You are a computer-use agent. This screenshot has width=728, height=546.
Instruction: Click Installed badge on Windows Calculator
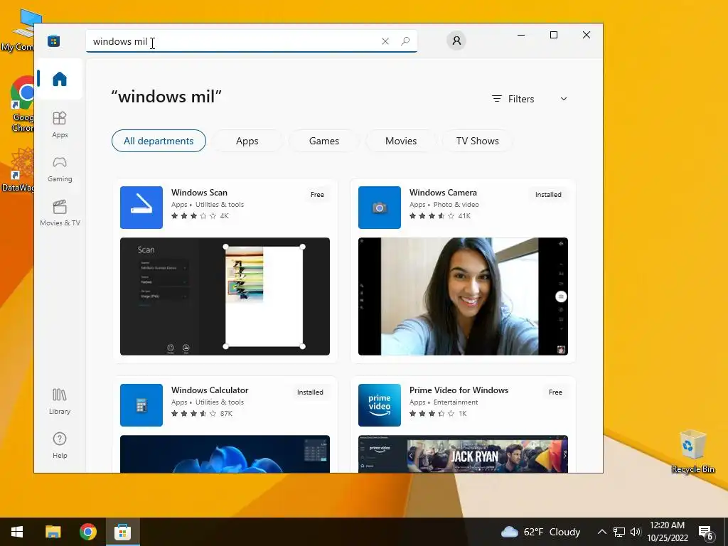(310, 392)
